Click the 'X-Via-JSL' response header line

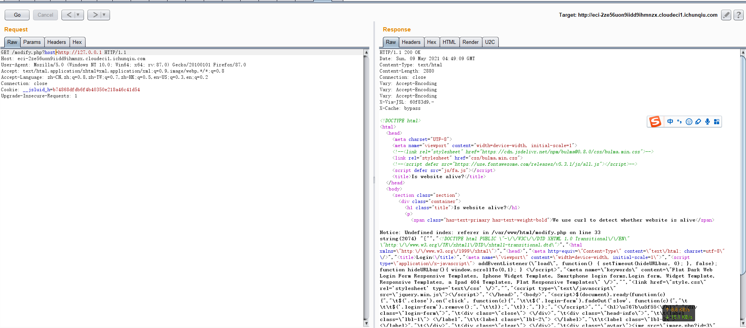pos(407,102)
